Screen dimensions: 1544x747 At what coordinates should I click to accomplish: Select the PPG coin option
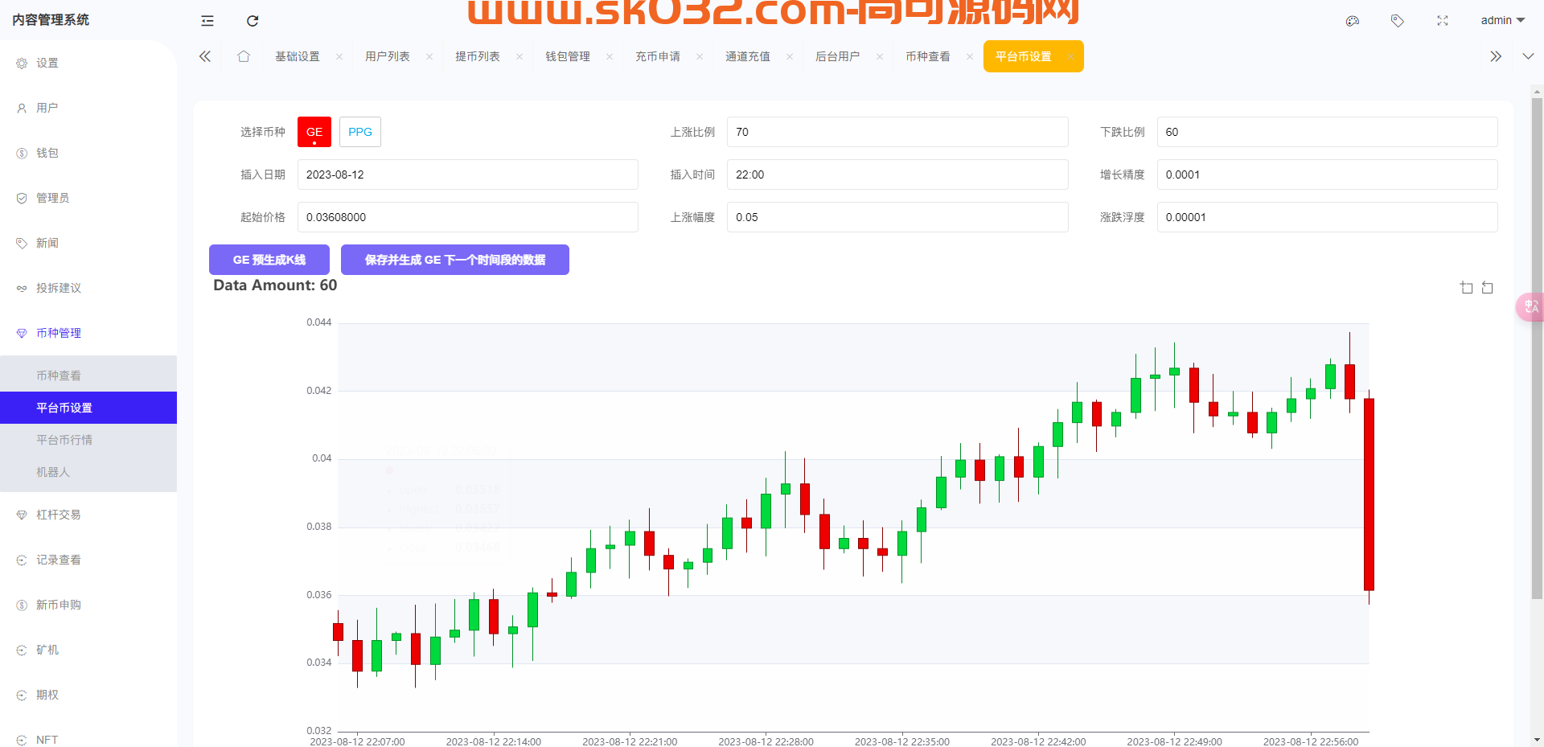click(x=360, y=132)
